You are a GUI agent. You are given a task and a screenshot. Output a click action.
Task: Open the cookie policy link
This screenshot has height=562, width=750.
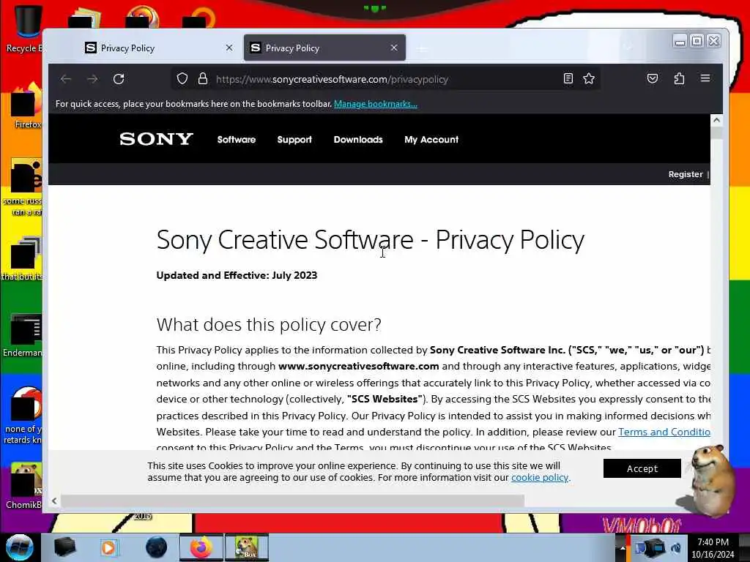coord(540,477)
